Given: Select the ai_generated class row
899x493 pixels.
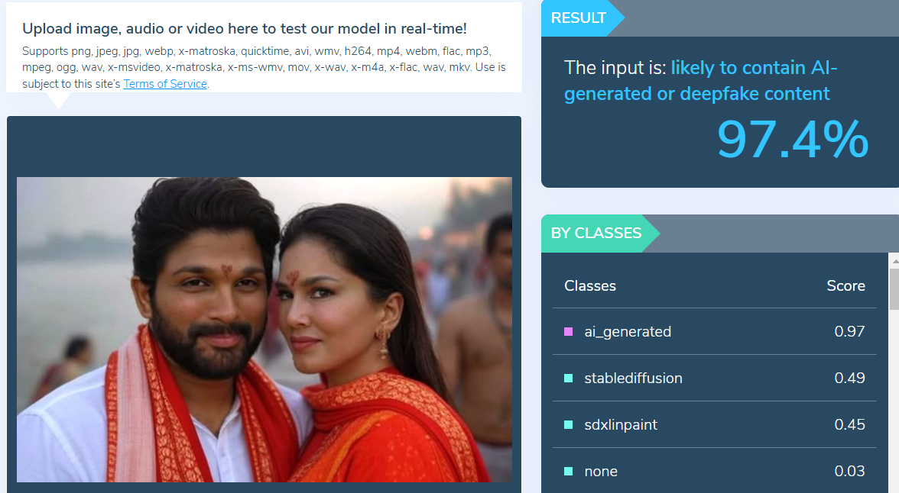Looking at the screenshot, I should coord(714,331).
